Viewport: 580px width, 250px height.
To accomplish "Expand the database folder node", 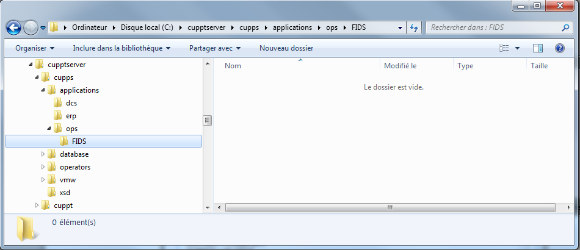I will pos(43,154).
